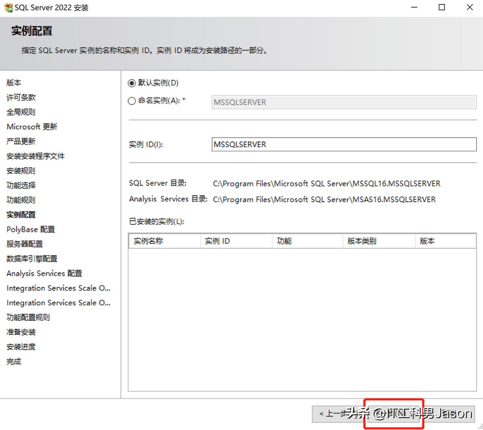This screenshot has height=430, width=483.
Task: Click the MSSQLSERVER named instance text box
Action: click(x=342, y=102)
